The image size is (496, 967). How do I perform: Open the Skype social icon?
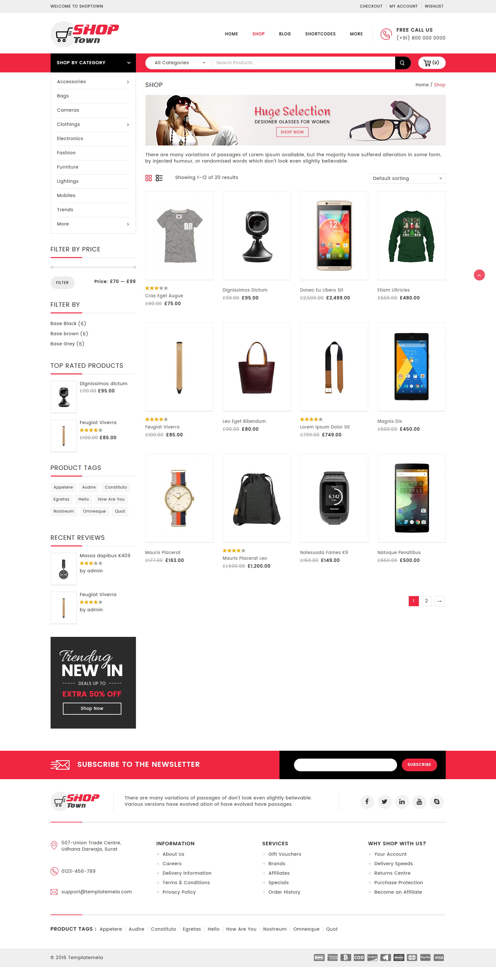click(x=437, y=801)
